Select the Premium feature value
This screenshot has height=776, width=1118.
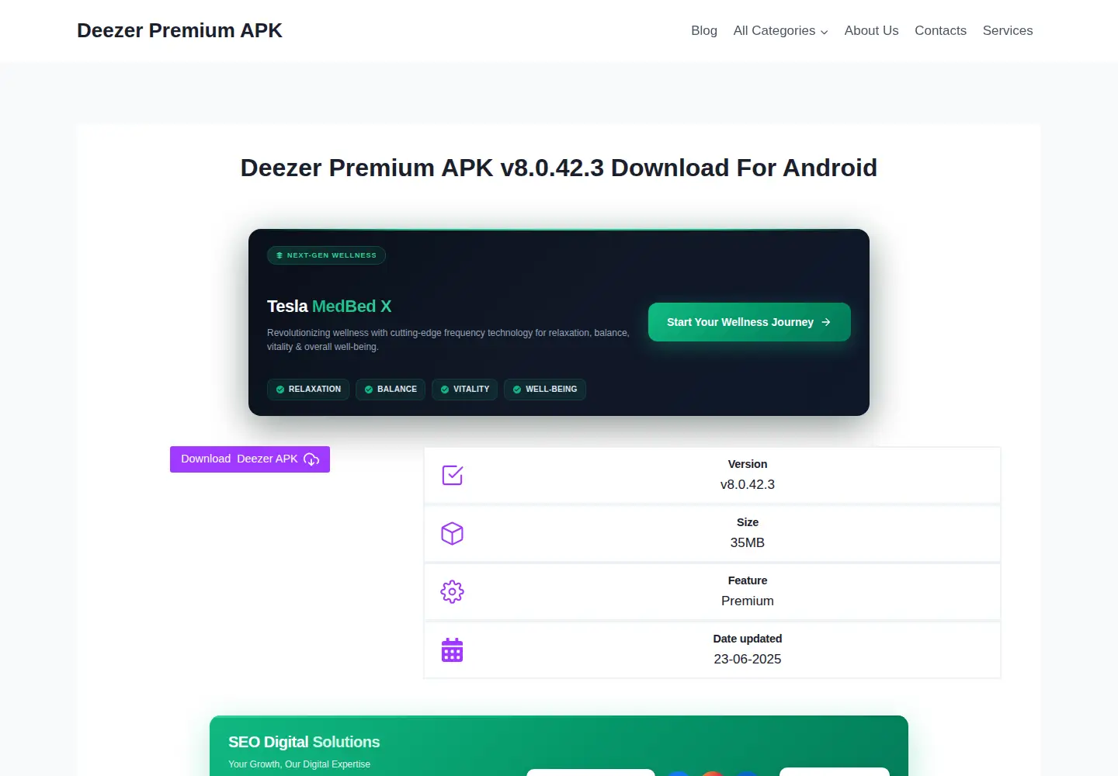tap(748, 601)
